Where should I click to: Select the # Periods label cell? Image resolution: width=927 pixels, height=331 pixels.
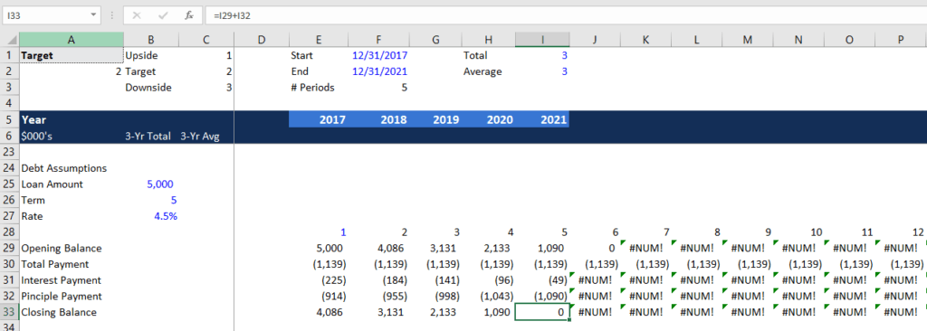coord(319,88)
